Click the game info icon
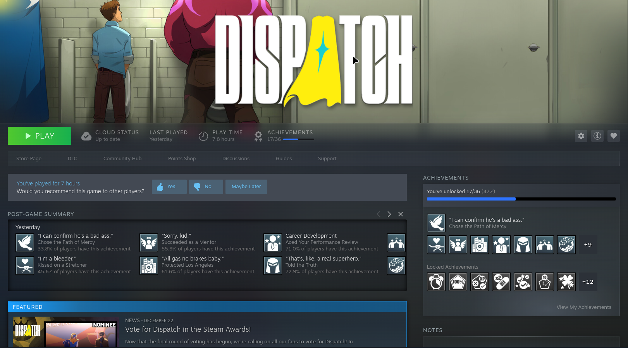This screenshot has height=348, width=628. (x=597, y=136)
